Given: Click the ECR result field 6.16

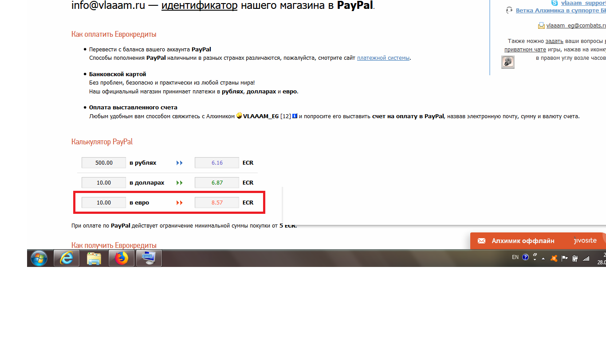Looking at the screenshot, I should point(217,163).
